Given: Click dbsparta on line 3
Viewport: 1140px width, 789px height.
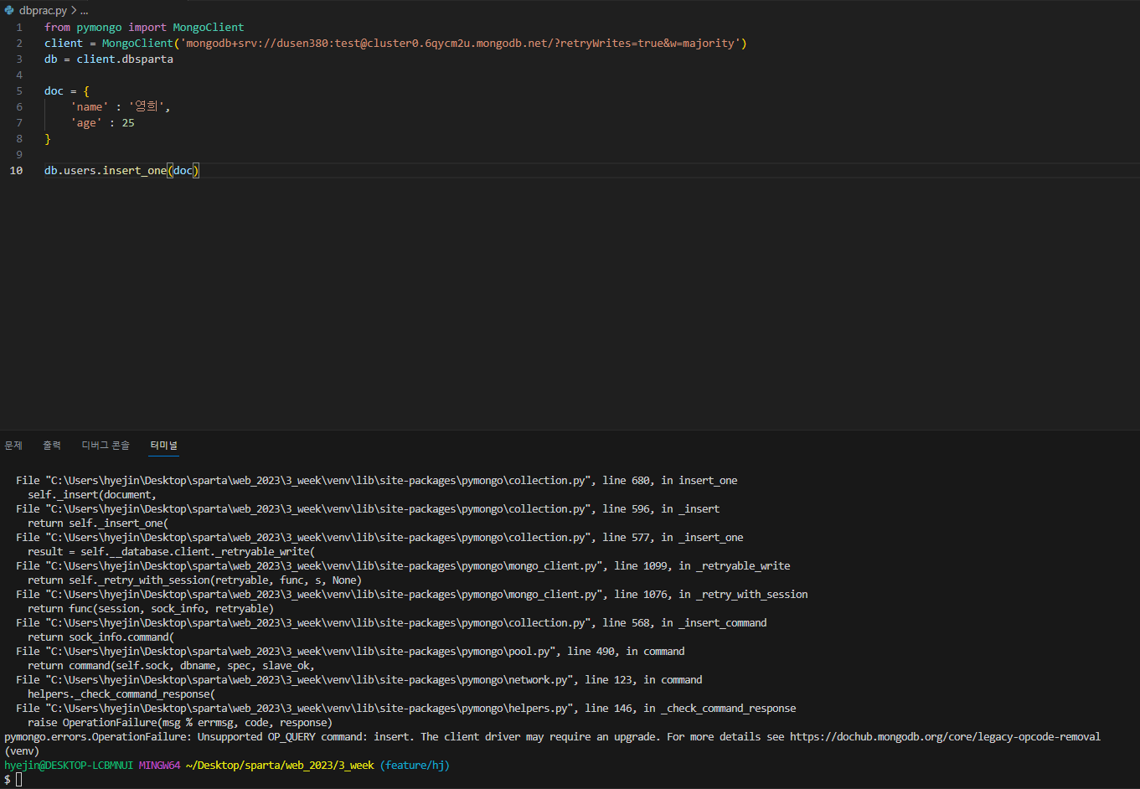Looking at the screenshot, I should (x=147, y=59).
